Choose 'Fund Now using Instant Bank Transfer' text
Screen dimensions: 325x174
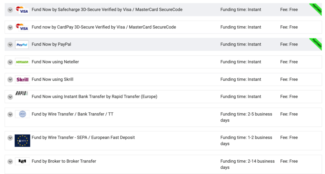(x=94, y=96)
